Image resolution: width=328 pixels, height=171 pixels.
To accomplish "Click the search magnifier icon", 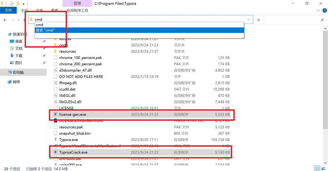I will coord(322,20).
